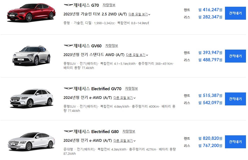This screenshot has height=160, width=248.
Task: Expand 다른 모델 보기 for GV60
Action: [x=137, y=55]
